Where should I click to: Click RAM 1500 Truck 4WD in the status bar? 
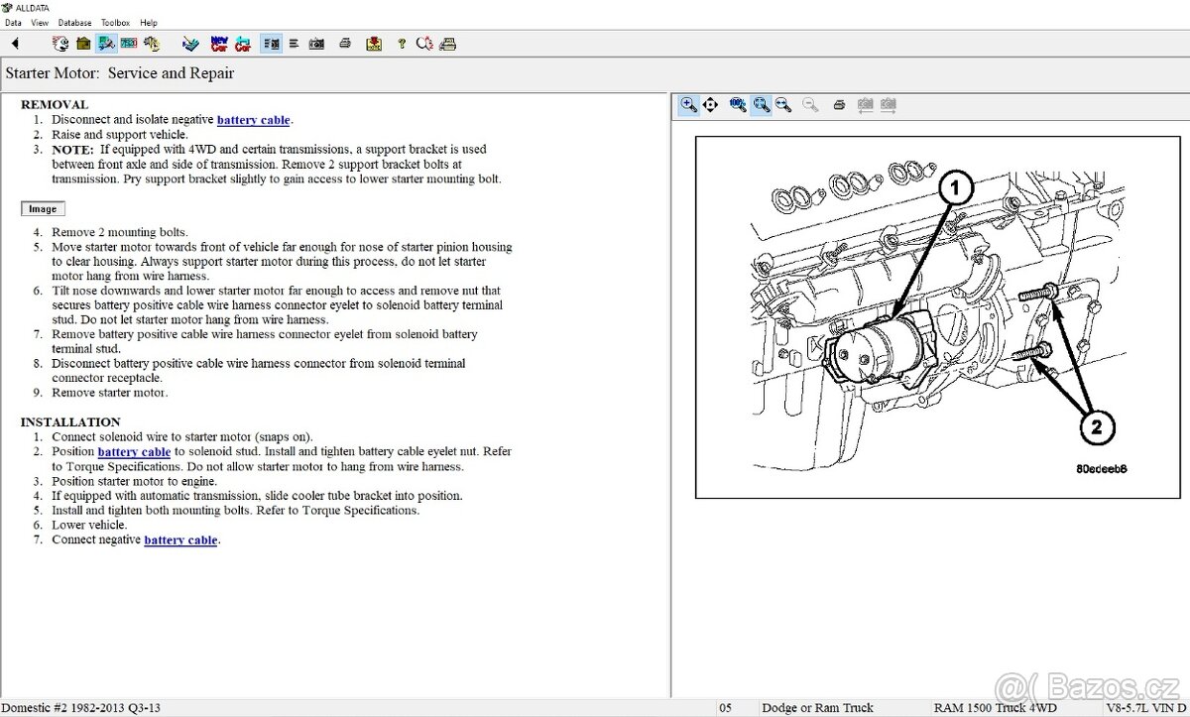point(995,707)
